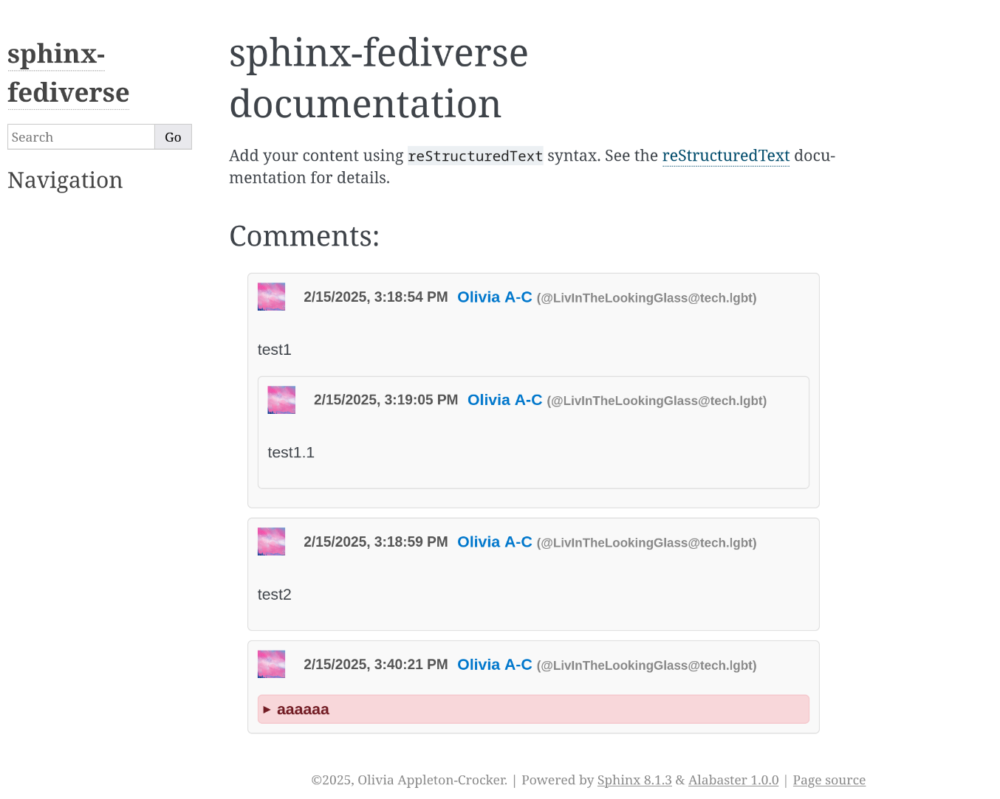The width and height of the screenshot is (1000, 799).
Task: Click the Go search button
Action: (x=173, y=136)
